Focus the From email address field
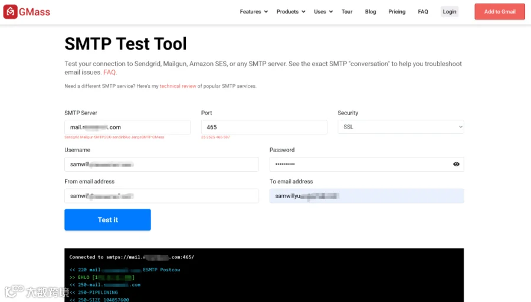 tap(162, 196)
